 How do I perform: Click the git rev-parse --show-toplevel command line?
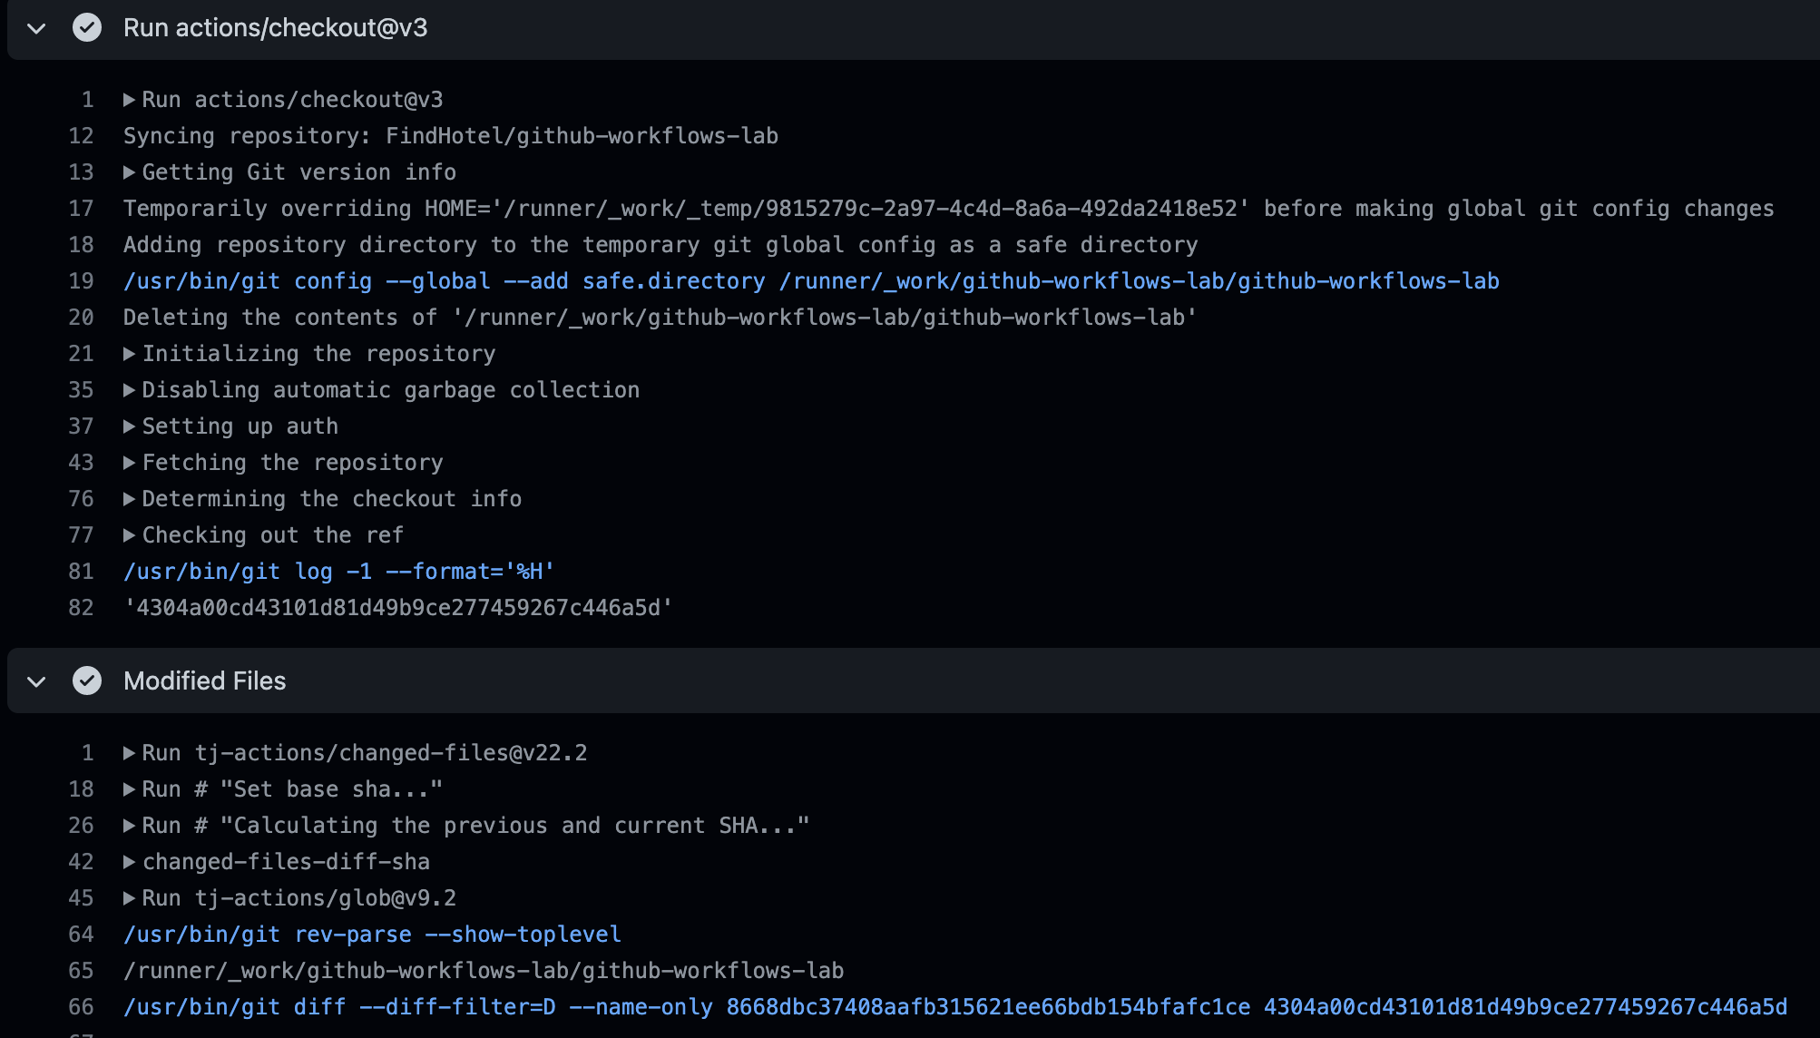click(x=372, y=934)
